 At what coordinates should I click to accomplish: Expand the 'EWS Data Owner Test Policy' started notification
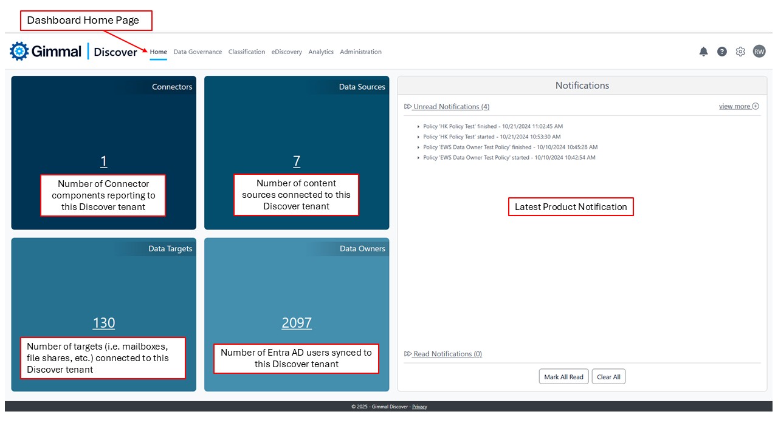click(418, 158)
